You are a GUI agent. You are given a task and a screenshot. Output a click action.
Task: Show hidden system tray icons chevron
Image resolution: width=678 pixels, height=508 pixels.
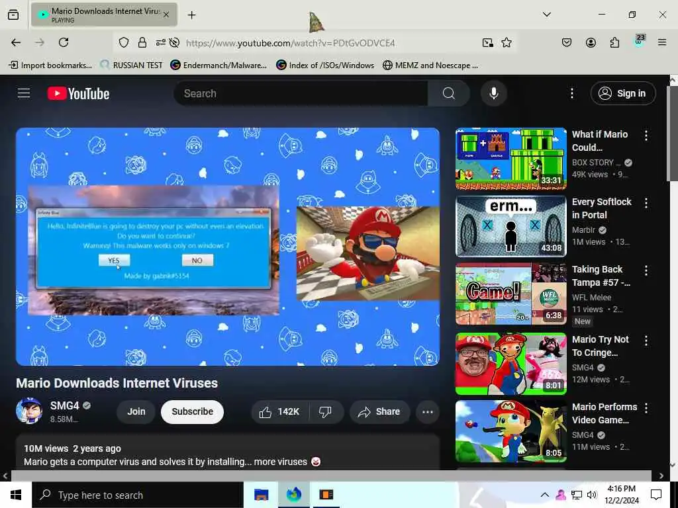point(545,495)
